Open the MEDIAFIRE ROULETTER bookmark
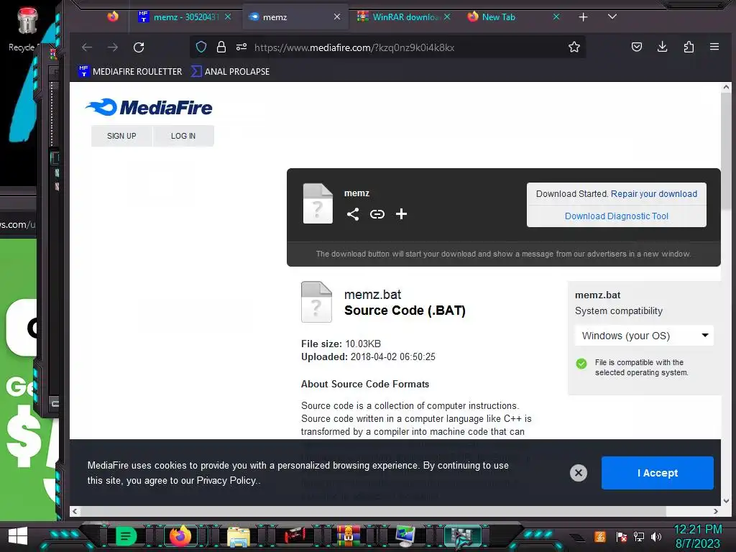 130,71
